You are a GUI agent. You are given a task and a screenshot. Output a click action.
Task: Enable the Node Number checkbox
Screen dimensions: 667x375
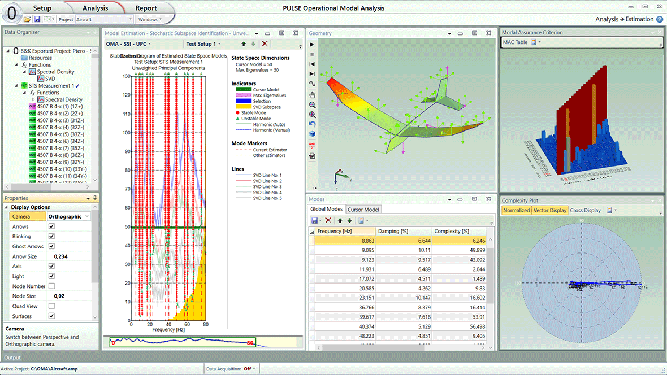(x=52, y=286)
